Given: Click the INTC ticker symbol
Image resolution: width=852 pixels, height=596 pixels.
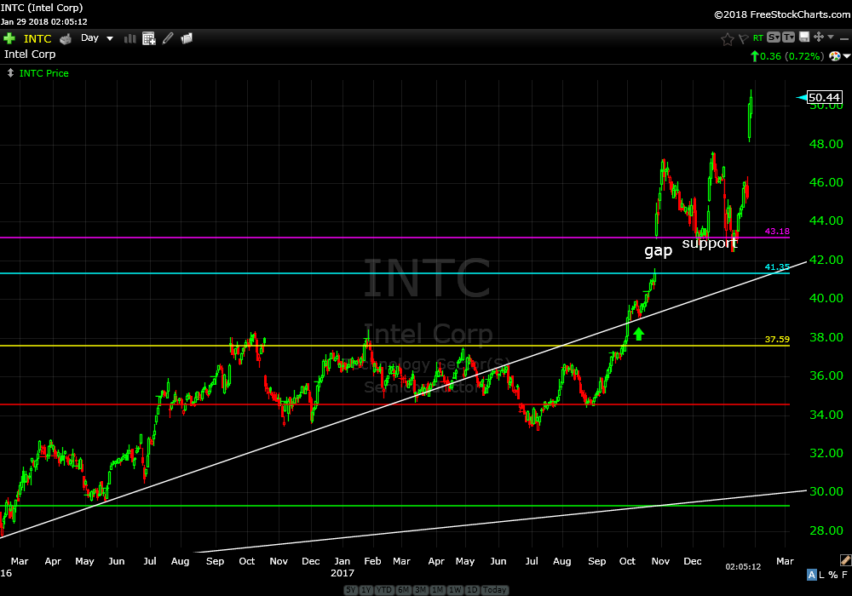Looking at the screenshot, I should click(37, 38).
